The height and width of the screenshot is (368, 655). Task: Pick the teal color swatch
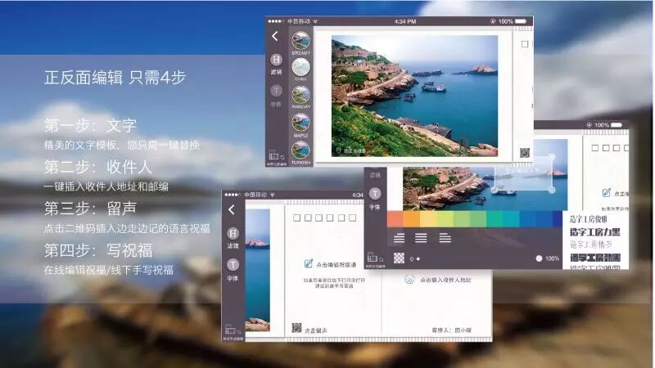pyautogui.click(x=495, y=219)
